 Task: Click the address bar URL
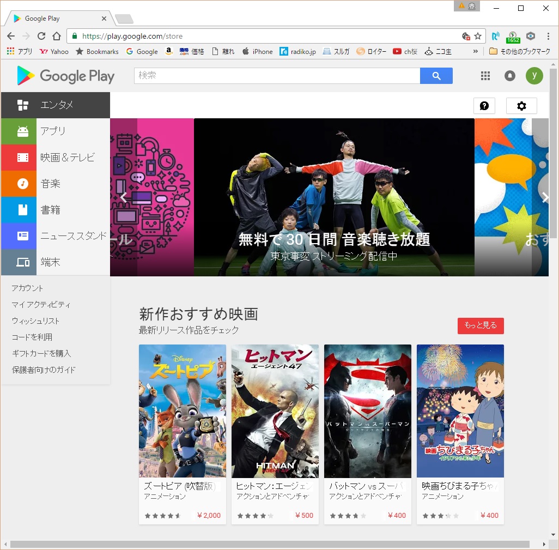point(132,36)
